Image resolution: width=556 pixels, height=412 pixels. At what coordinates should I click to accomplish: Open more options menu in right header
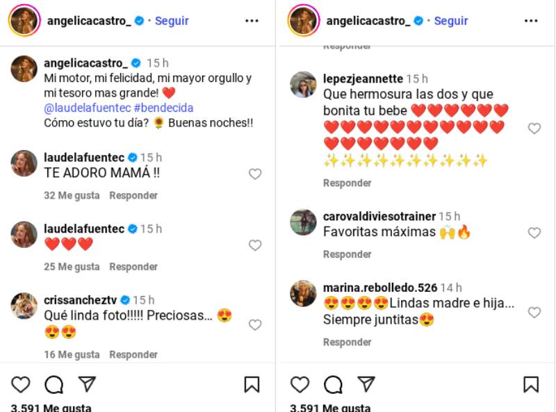531,21
